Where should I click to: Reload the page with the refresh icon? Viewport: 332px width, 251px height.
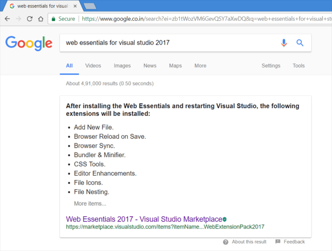click(30, 19)
